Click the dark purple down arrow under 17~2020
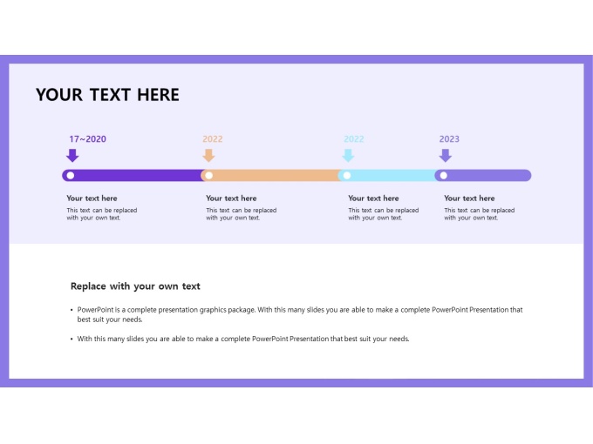The image size is (593, 444). 72,155
